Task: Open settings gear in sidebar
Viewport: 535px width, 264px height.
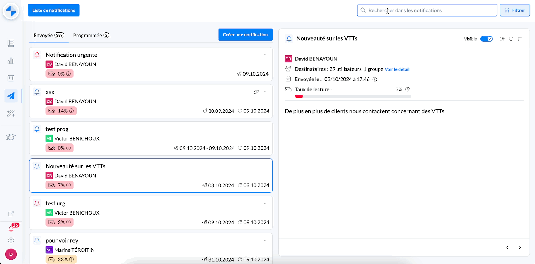Action: coord(11,240)
